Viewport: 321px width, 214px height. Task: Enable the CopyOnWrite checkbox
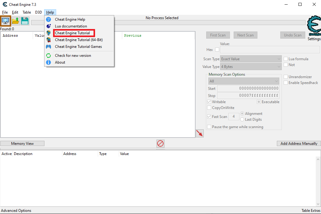click(209, 108)
